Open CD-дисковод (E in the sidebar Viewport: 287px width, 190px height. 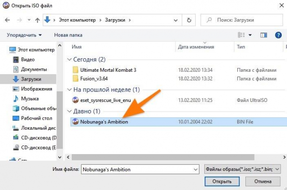point(35,147)
